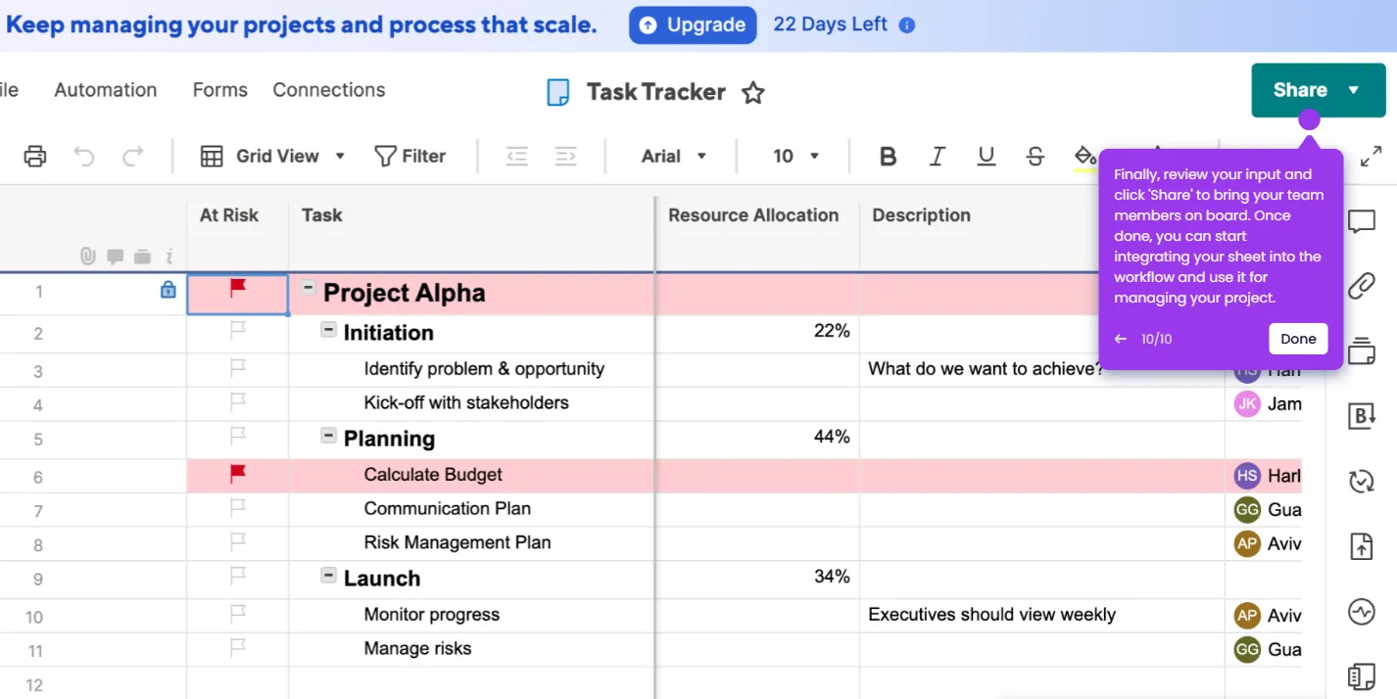Click the Upgrade button
Screen dimensions: 1397x699
coord(693,25)
